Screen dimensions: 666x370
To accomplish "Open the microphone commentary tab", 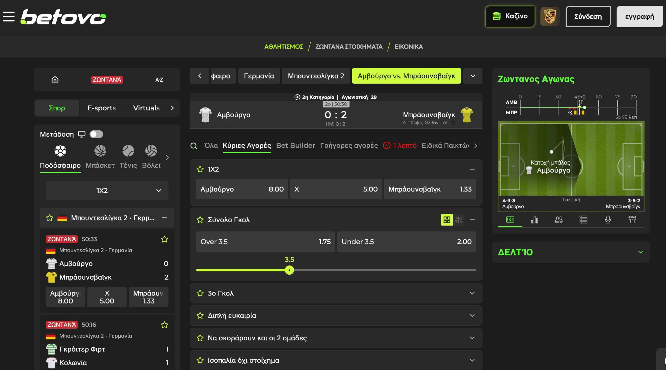I will pos(608,220).
